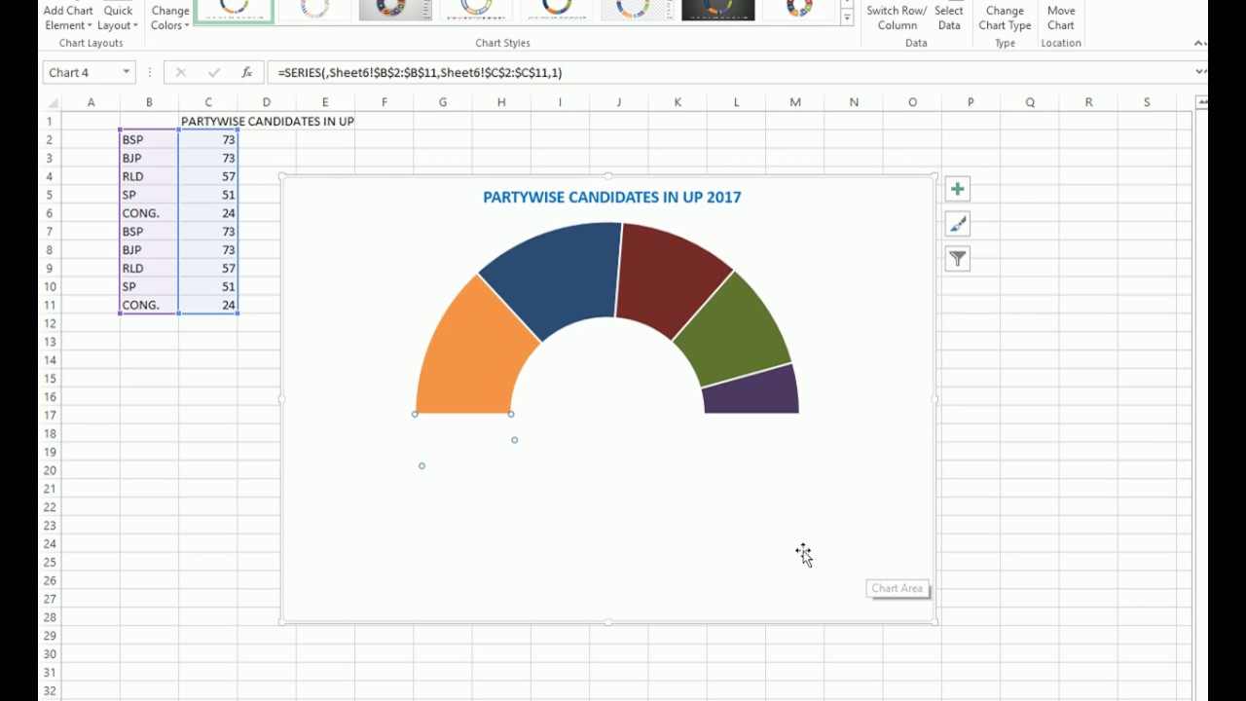Viewport: 1246px width, 701px height.
Task: Open the Add Chart Element dropdown
Action: [68, 17]
